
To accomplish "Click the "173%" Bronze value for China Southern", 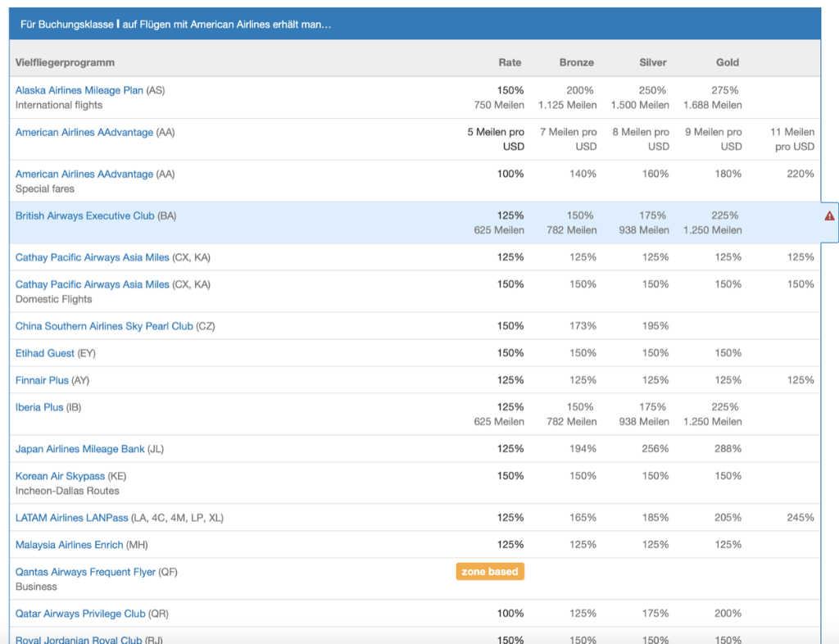I will pos(583,326).
